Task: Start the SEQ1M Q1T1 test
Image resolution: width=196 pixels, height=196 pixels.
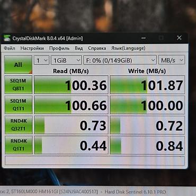Action: pyautogui.click(x=19, y=105)
